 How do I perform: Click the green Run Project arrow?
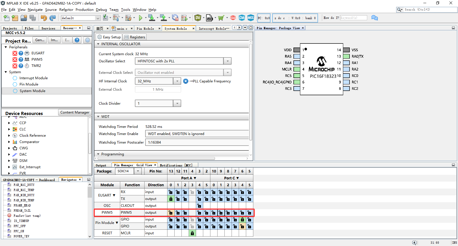[x=141, y=18]
